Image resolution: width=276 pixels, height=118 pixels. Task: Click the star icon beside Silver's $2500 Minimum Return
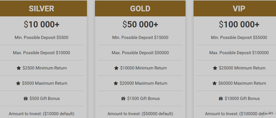[19, 68]
